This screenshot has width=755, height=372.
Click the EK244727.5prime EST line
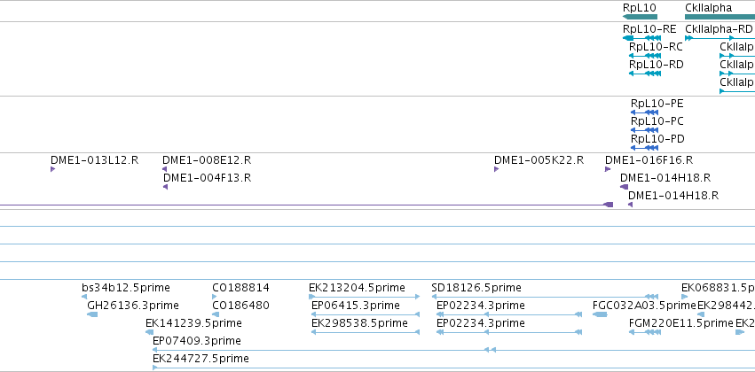tap(453, 368)
